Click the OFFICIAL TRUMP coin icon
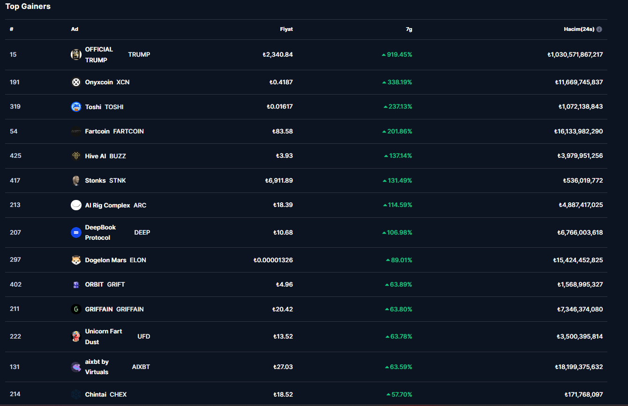 76,55
